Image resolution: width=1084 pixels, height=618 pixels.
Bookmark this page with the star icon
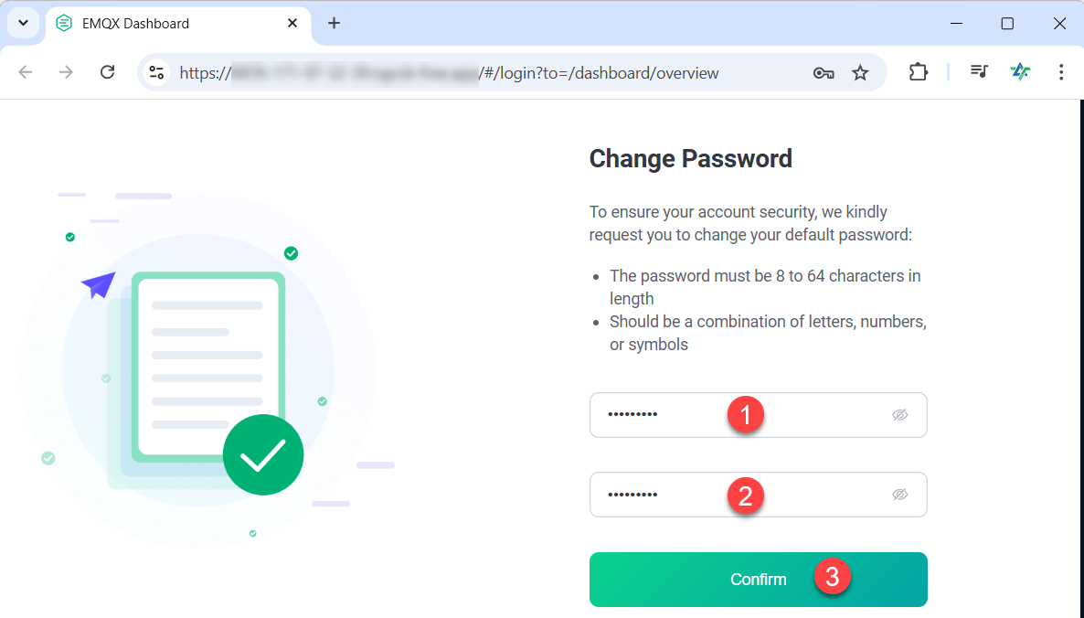pos(860,72)
